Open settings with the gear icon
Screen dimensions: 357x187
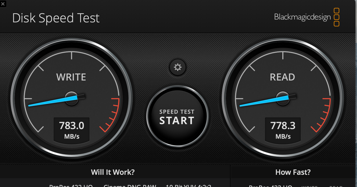pyautogui.click(x=178, y=68)
